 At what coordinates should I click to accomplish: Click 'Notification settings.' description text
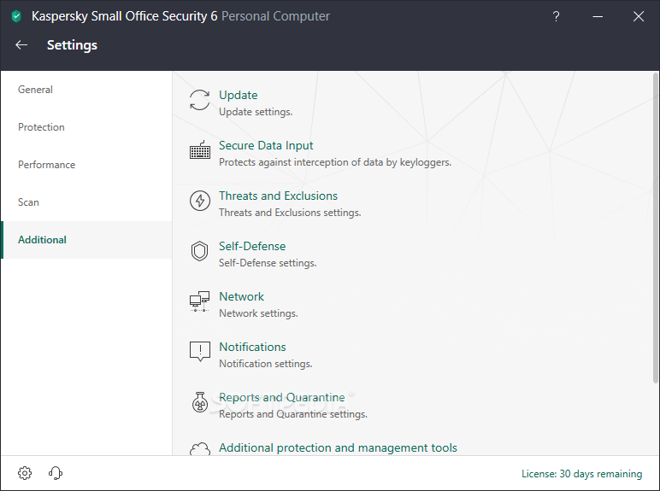tap(266, 364)
